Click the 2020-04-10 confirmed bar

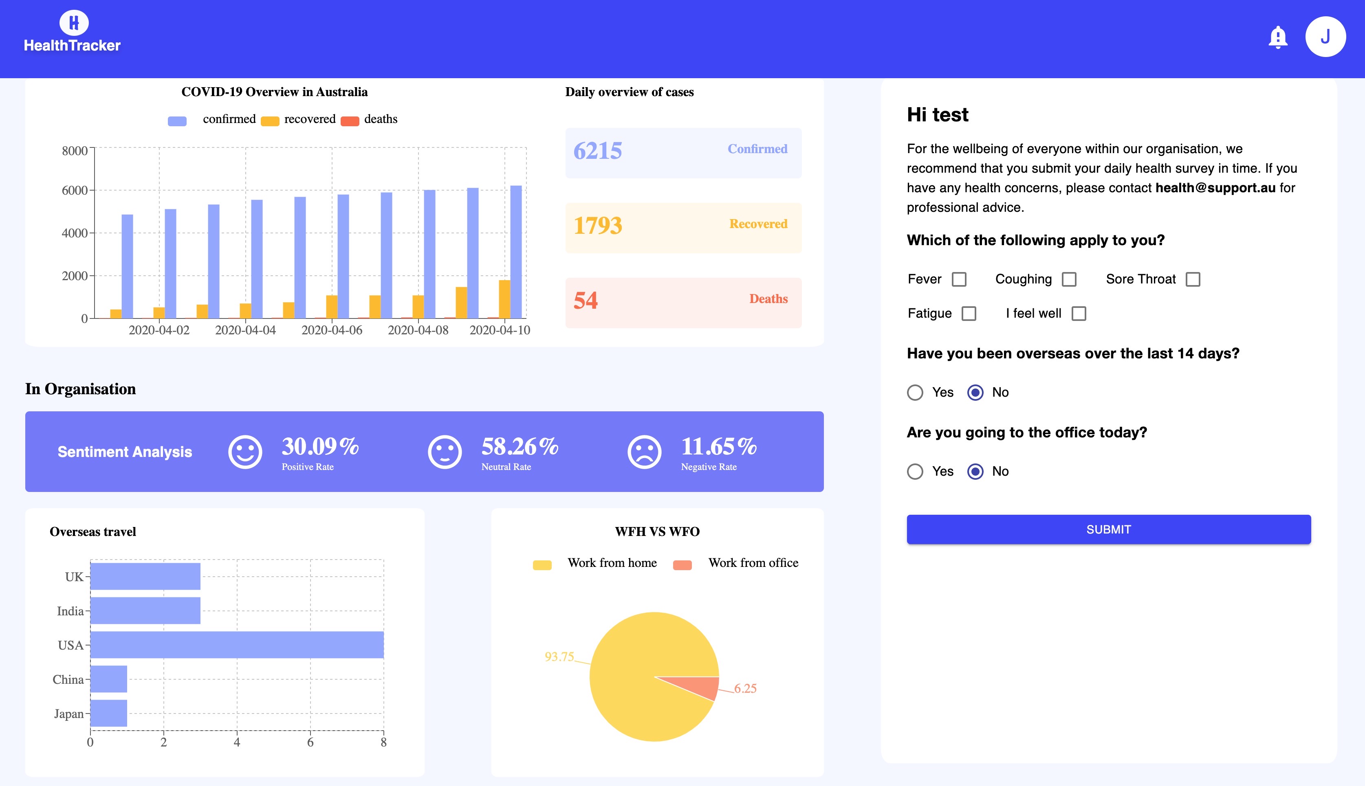coord(516,252)
